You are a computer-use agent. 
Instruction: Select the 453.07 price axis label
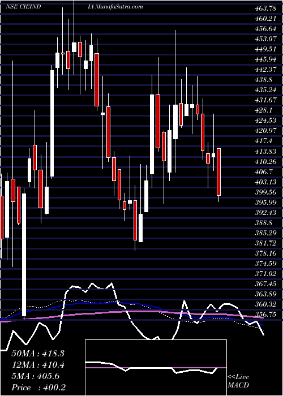click(x=265, y=39)
